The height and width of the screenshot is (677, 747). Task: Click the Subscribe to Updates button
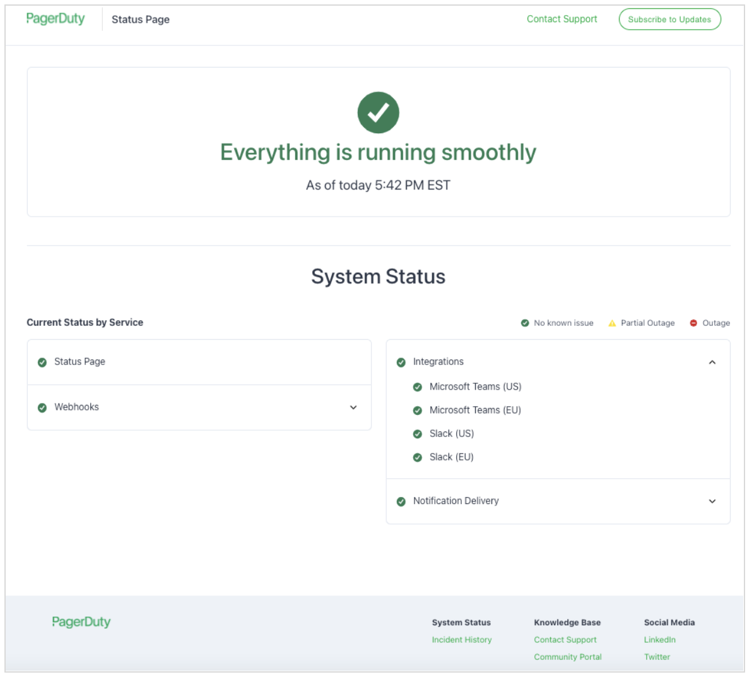[x=669, y=20]
